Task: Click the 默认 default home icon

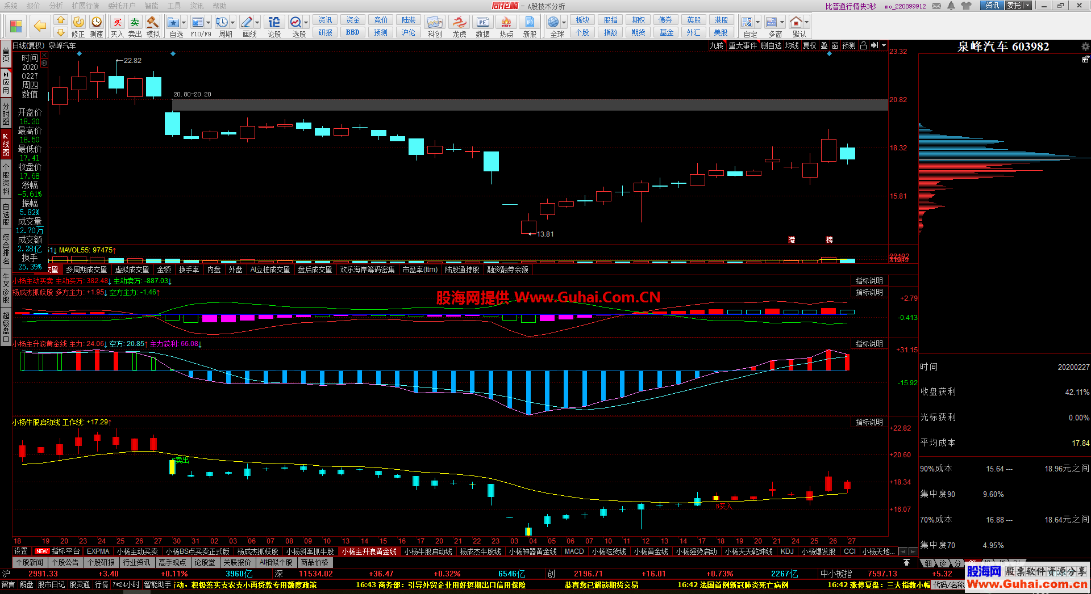Action: [x=796, y=22]
